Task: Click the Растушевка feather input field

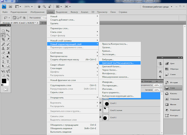Action: pos(44,18)
